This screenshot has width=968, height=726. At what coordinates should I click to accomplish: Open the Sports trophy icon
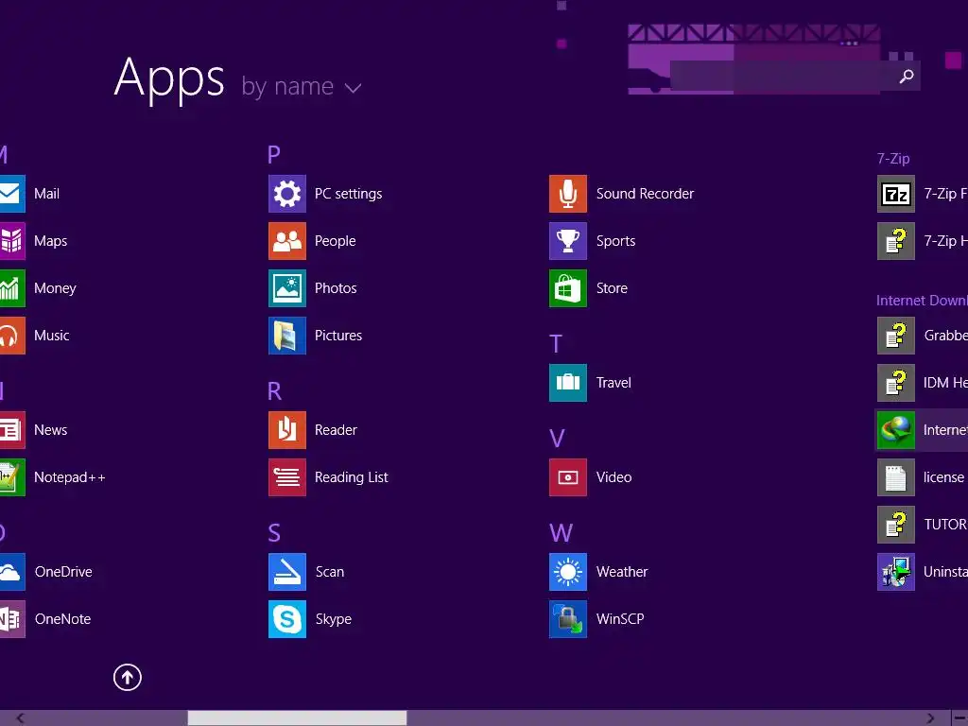coord(568,241)
